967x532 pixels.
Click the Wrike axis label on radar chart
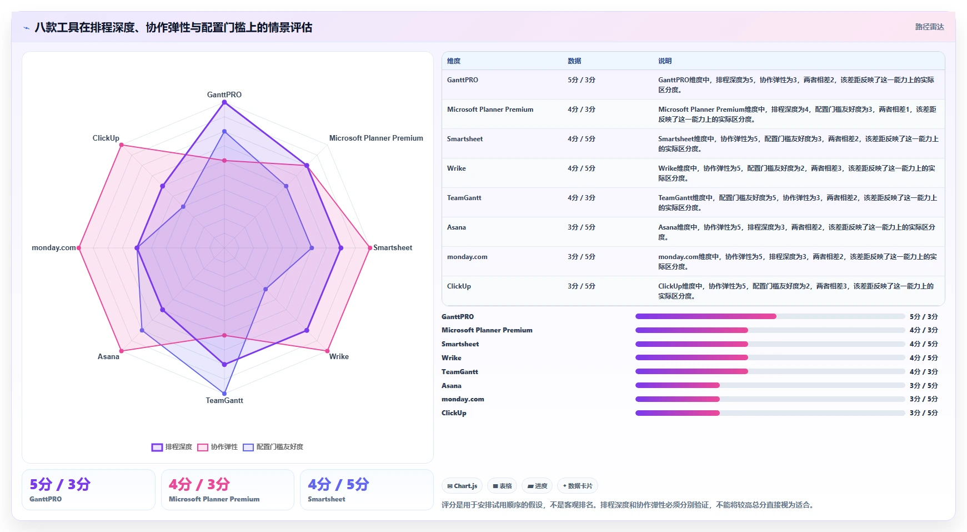point(339,356)
